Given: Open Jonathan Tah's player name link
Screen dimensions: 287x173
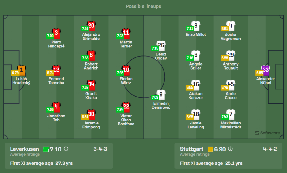Looking at the screenshot, I should pyautogui.click(x=56, y=118).
